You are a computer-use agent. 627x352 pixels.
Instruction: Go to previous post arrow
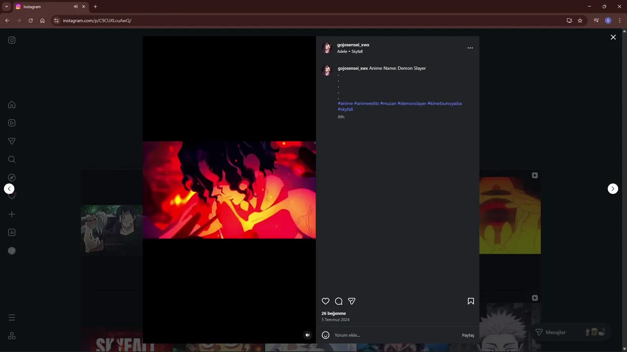(x=9, y=189)
